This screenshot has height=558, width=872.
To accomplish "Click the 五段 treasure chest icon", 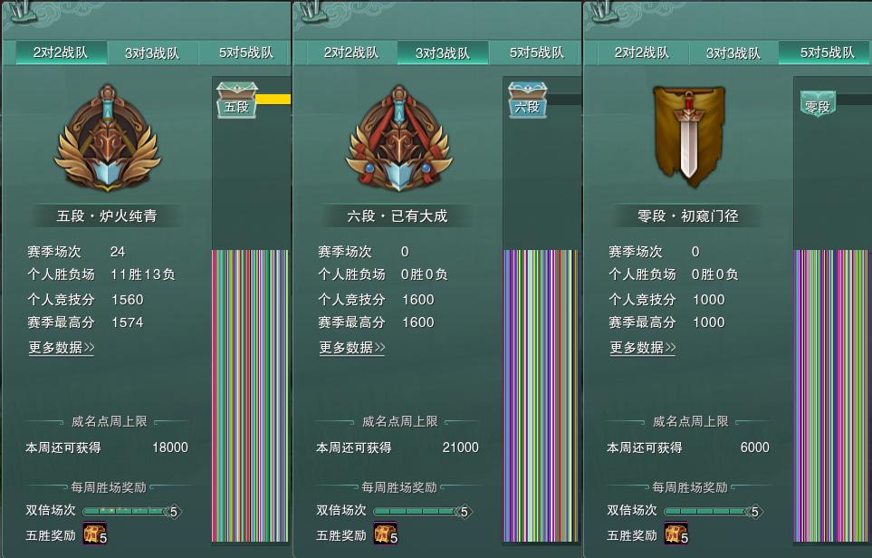I will click(x=236, y=101).
